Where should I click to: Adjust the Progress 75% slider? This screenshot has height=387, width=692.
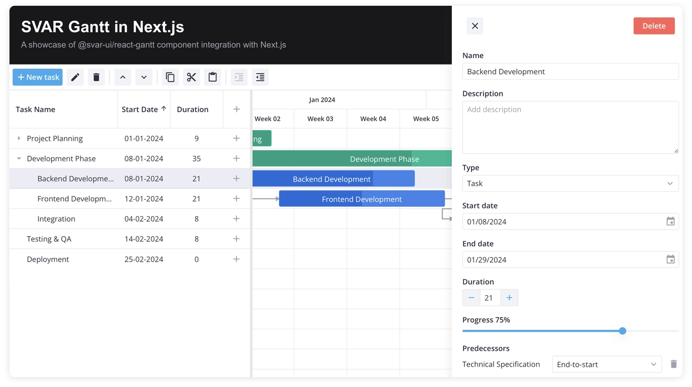(622, 331)
